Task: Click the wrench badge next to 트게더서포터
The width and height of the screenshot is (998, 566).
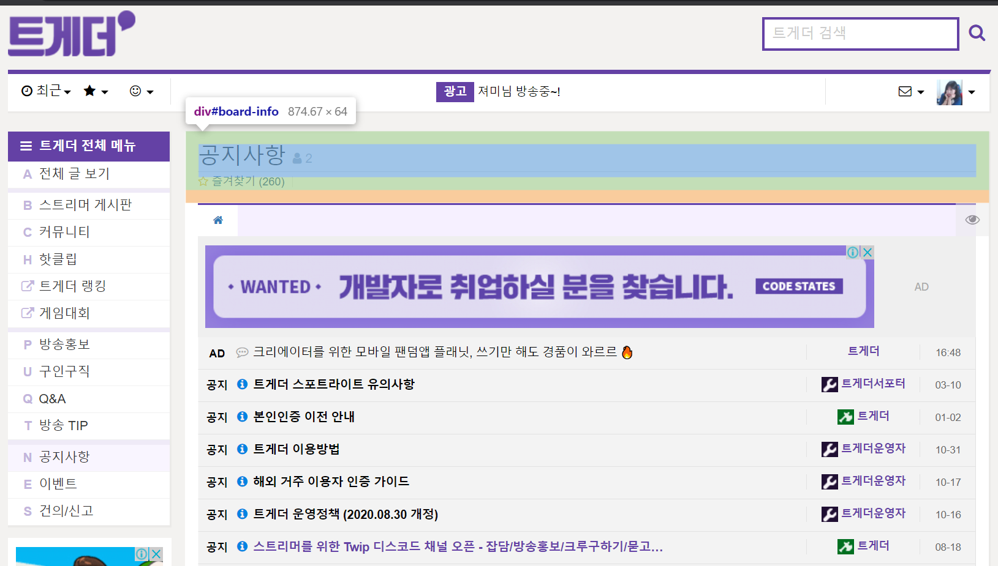Action: (x=830, y=384)
